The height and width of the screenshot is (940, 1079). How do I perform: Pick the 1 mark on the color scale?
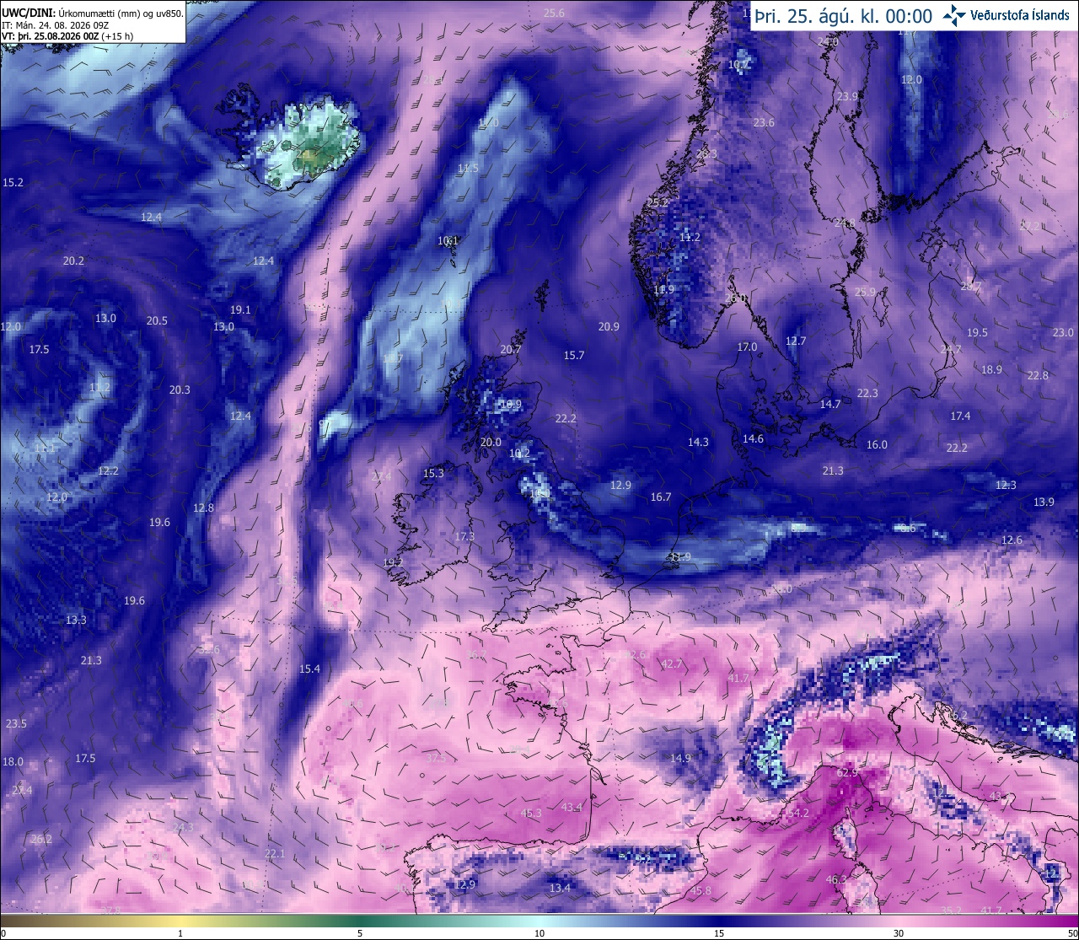(180, 933)
